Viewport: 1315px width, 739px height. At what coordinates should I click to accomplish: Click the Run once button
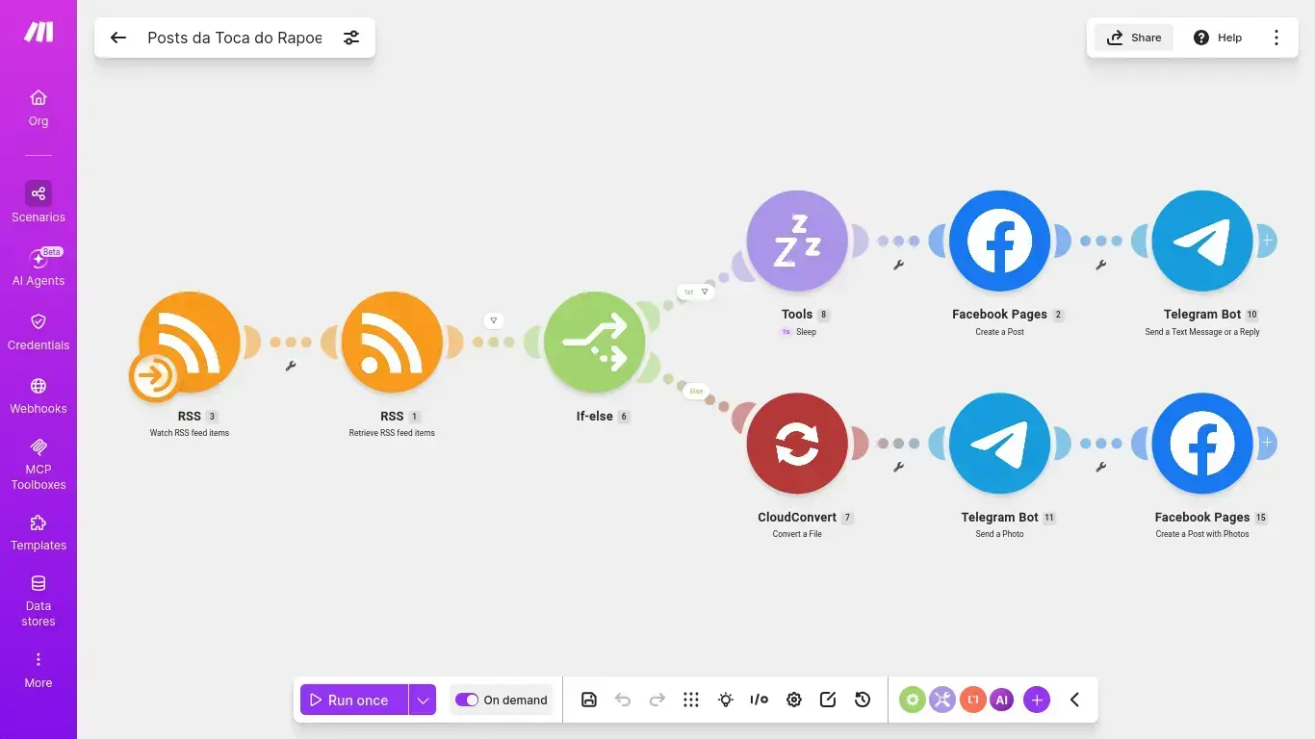tap(354, 700)
